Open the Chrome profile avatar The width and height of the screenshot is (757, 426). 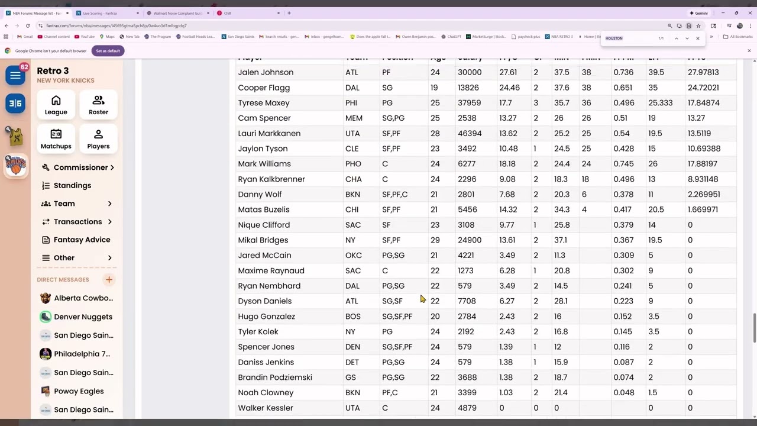740,25
